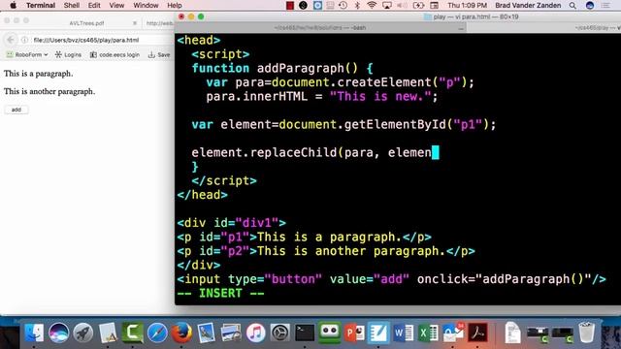This screenshot has height=349, width=621.
Task: Open Outlook icon with badge in Dock
Action: click(453, 333)
